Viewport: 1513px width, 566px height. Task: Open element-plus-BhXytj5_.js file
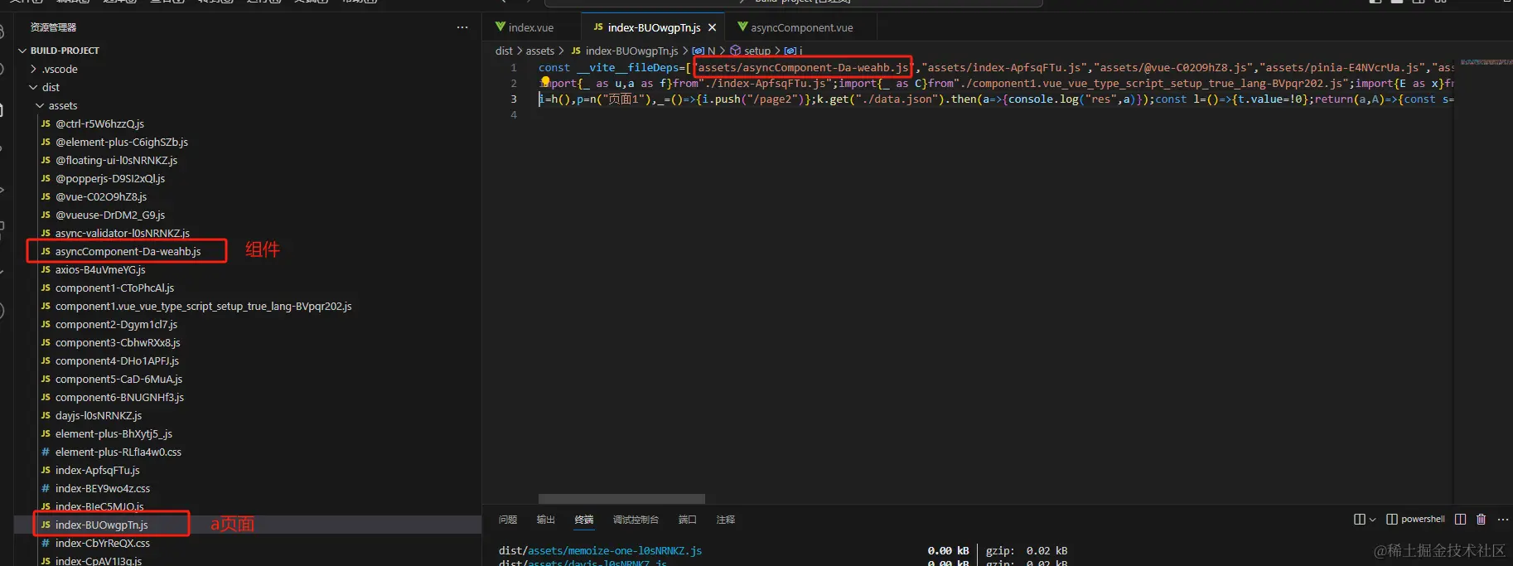click(114, 433)
